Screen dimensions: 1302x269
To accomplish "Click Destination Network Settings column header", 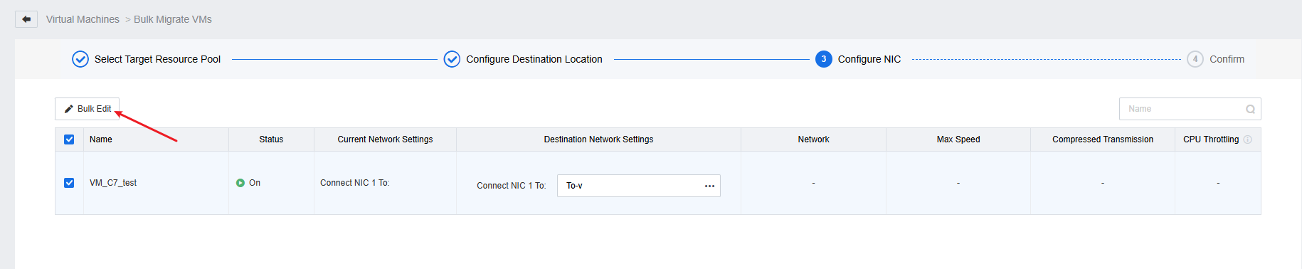I will tap(598, 139).
